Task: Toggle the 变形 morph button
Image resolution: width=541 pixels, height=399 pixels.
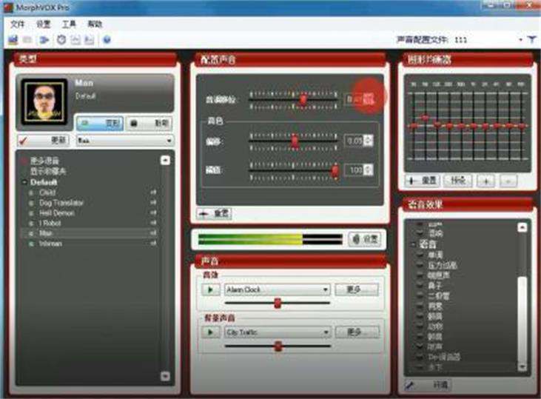Action: point(100,123)
